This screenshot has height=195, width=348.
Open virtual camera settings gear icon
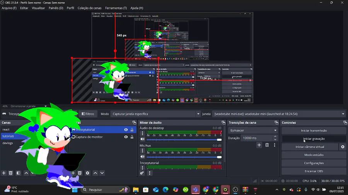(x=343, y=147)
